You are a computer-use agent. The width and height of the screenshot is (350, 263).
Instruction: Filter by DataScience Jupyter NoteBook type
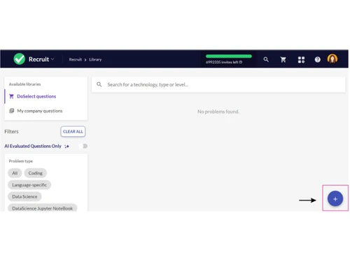click(43, 208)
